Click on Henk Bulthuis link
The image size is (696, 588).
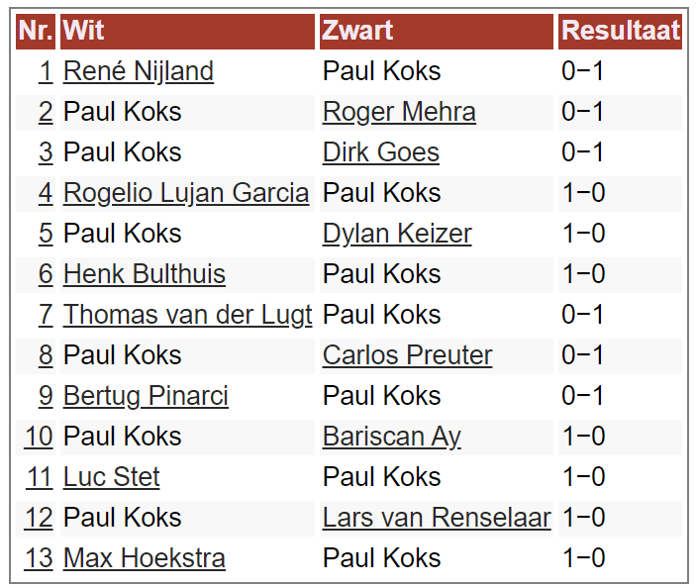[x=144, y=274]
